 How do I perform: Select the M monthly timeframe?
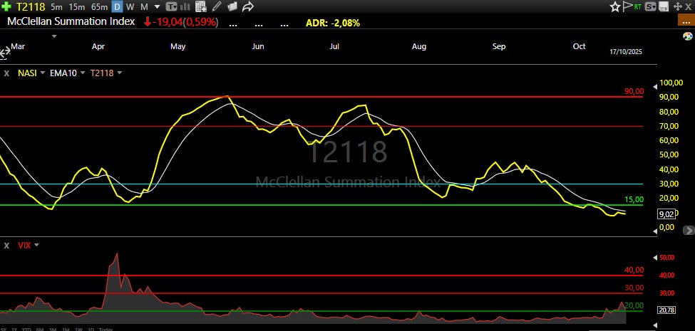(x=144, y=6)
